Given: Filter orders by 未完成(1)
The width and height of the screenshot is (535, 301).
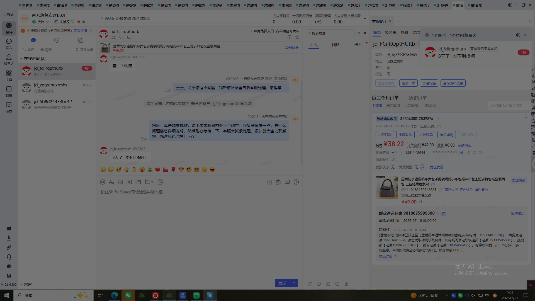Looking at the screenshot, I should click(x=393, y=106).
